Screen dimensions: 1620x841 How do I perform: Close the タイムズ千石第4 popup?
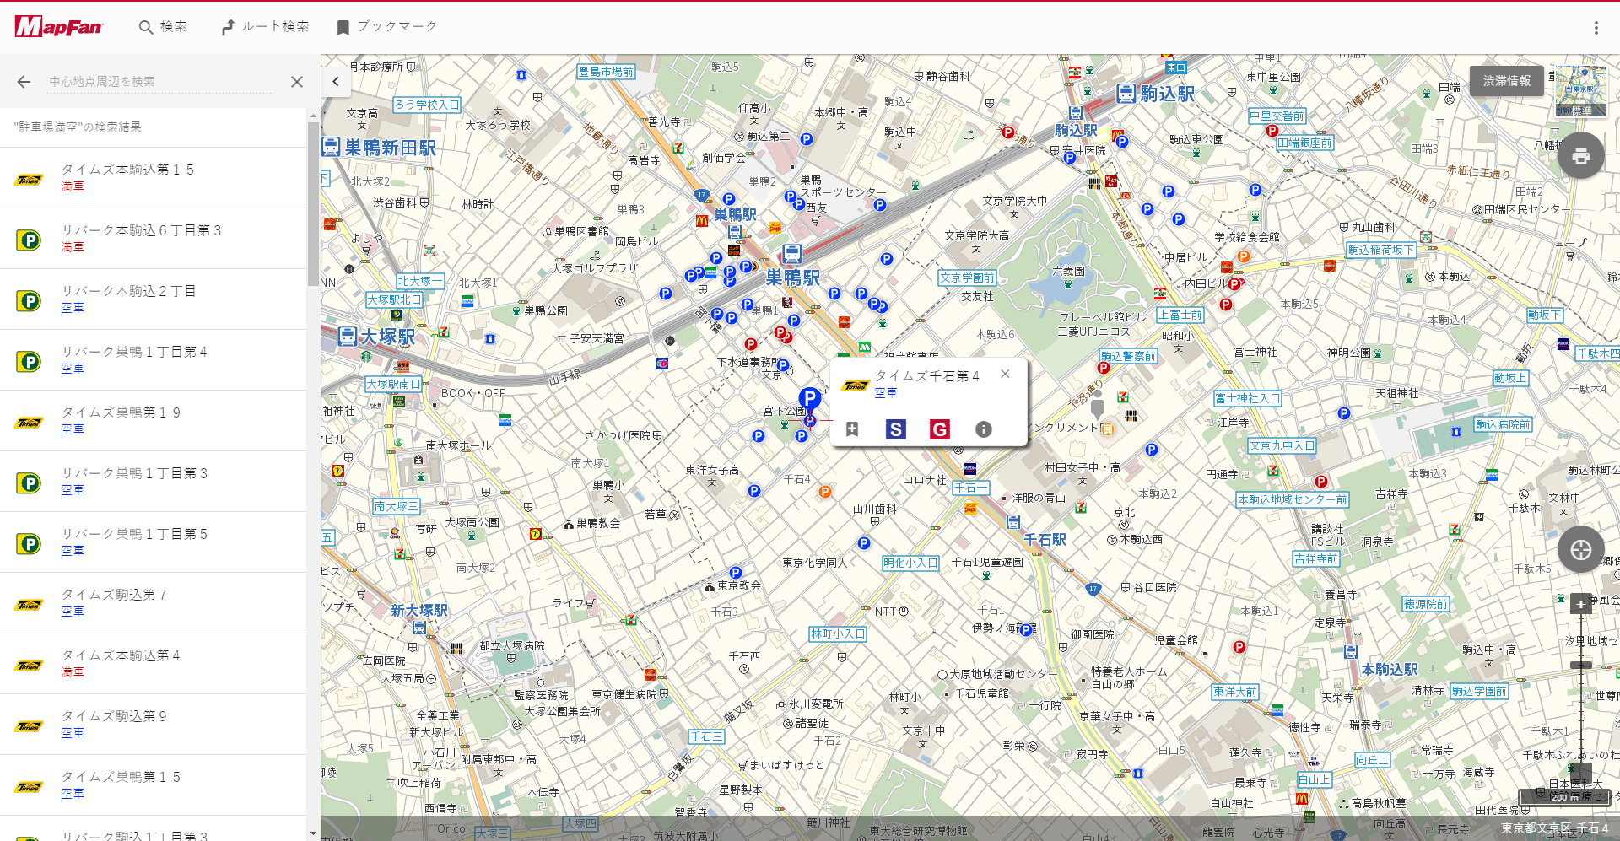point(1005,374)
